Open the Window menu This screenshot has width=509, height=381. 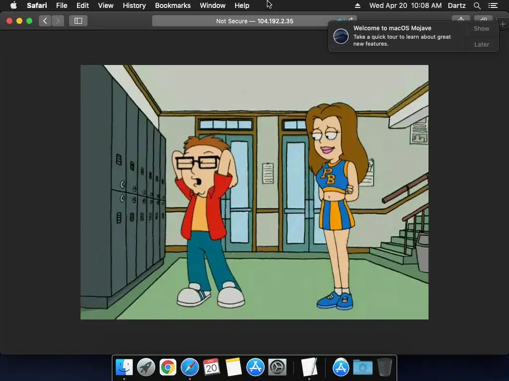pyautogui.click(x=213, y=5)
